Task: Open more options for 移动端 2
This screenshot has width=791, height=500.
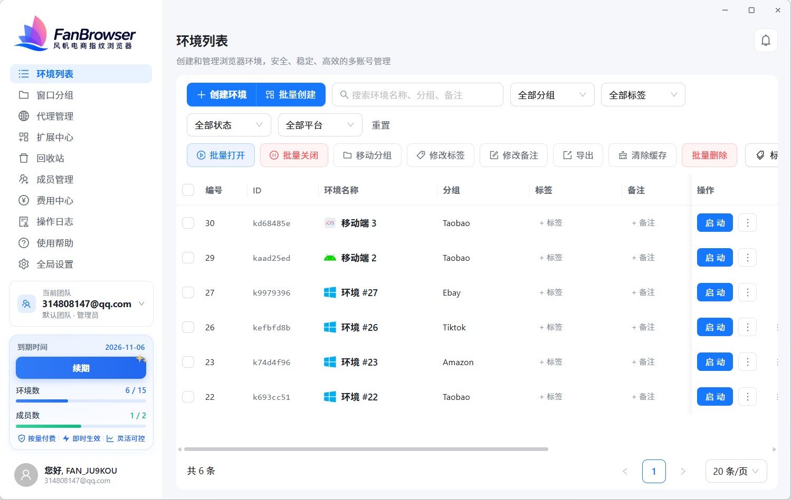Action: (747, 258)
